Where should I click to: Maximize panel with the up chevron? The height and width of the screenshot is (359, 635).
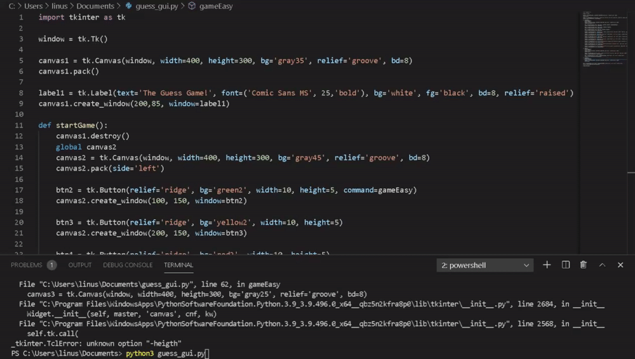tap(602, 265)
